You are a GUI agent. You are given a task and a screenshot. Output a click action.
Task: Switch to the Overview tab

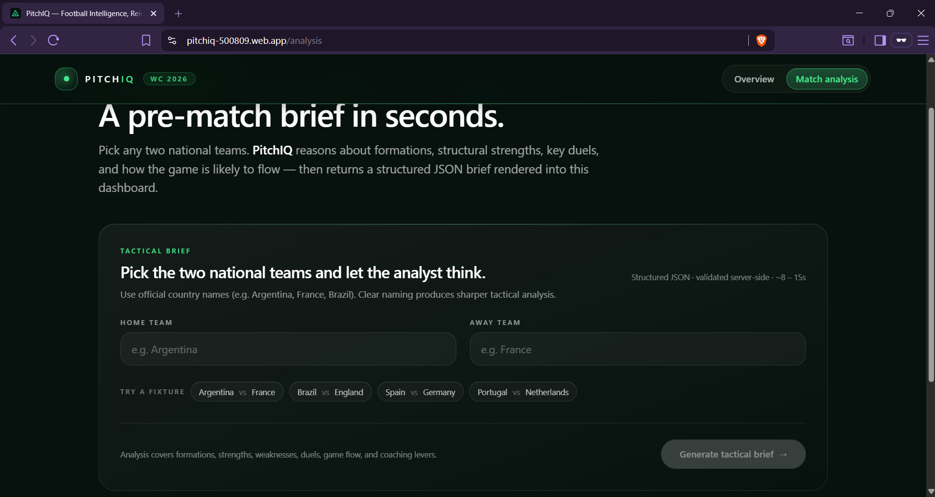coord(754,79)
